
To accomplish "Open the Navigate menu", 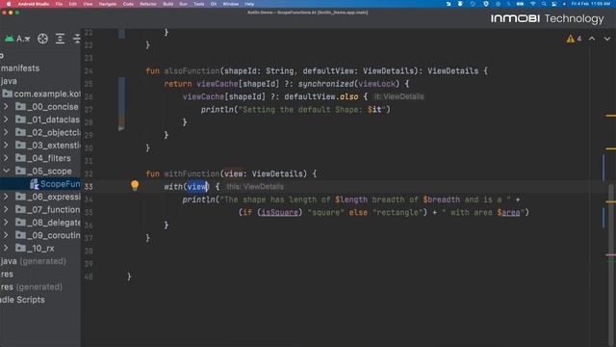I will (108, 4).
